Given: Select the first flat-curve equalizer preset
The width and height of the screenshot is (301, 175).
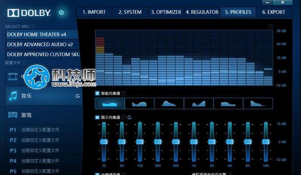Looking at the screenshot, I should point(110,103).
